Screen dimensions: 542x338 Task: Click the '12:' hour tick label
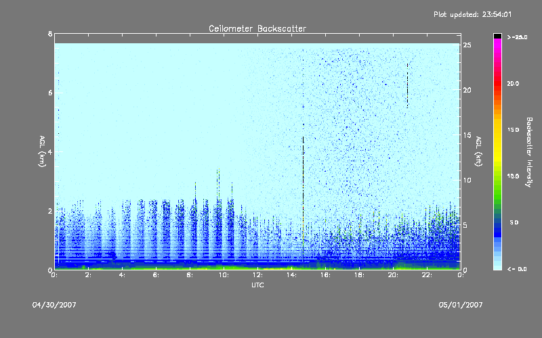[x=257, y=275]
